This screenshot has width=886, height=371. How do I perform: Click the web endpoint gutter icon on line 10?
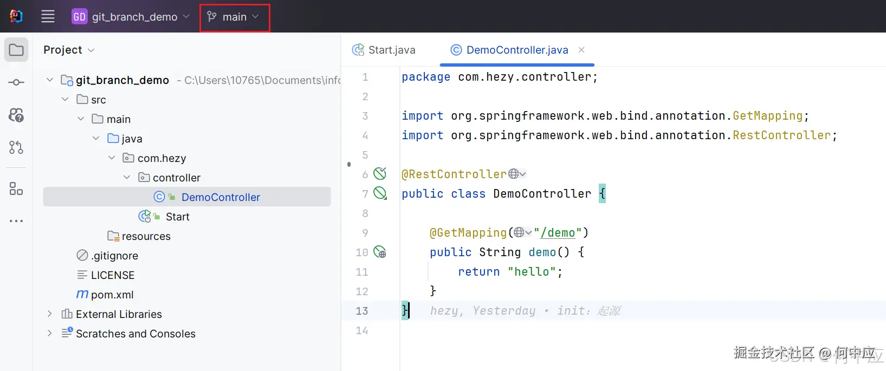point(380,252)
